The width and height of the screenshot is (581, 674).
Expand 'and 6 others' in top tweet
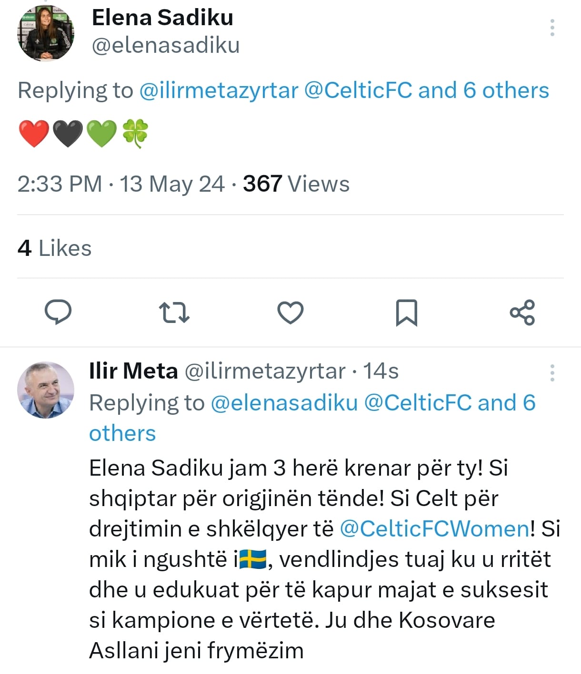pyautogui.click(x=483, y=90)
